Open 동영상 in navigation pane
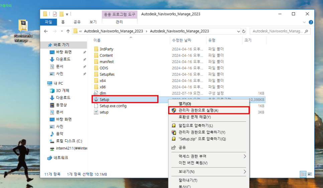The image size is (323, 188). tap(58, 105)
